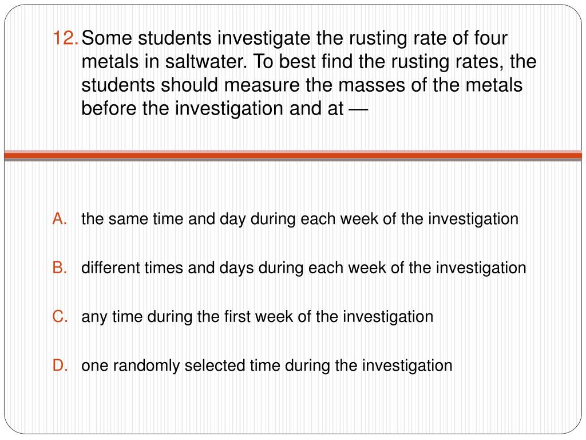The image size is (586, 440).
Task: Click the question line starting 'Some students investigate'
Action: [x=295, y=40]
